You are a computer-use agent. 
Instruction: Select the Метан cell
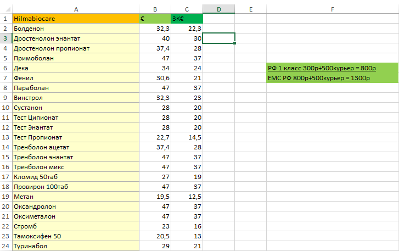click(76, 197)
